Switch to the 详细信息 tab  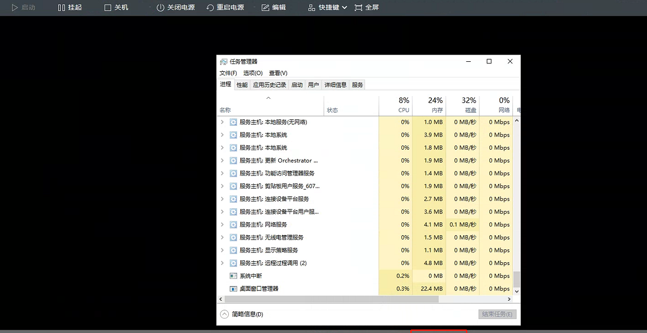coord(335,85)
